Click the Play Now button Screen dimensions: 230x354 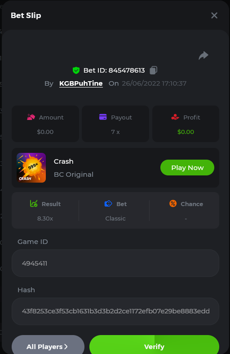click(x=187, y=167)
